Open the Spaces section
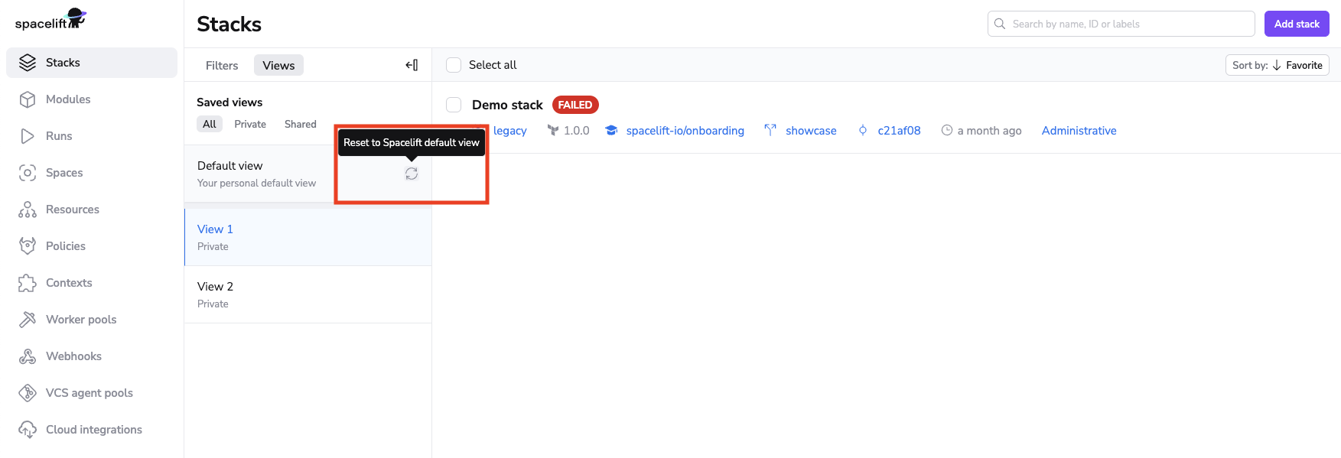 tap(64, 173)
